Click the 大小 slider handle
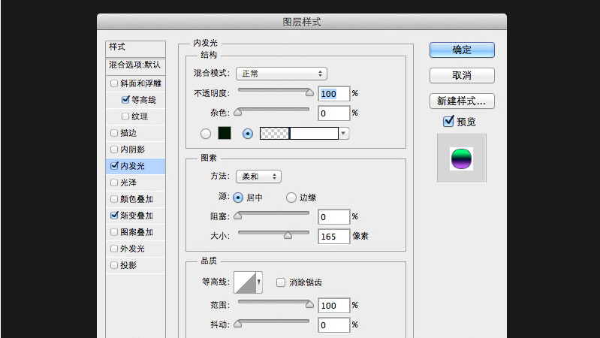600x338 pixels. point(288,235)
